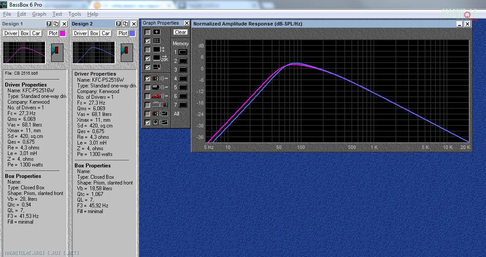Select Memory slot 4 in Graph Properties
This screenshot has width=486, height=257.
183,79
